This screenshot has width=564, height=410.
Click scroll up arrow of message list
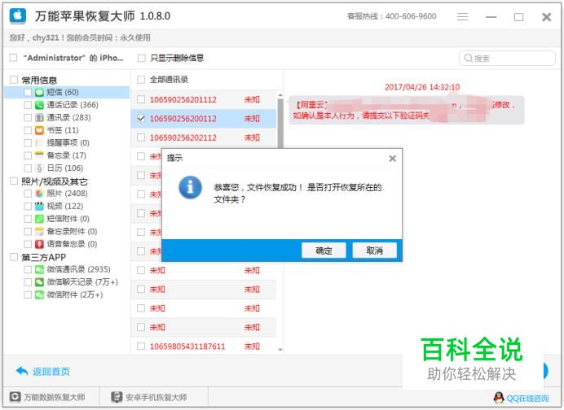point(280,95)
